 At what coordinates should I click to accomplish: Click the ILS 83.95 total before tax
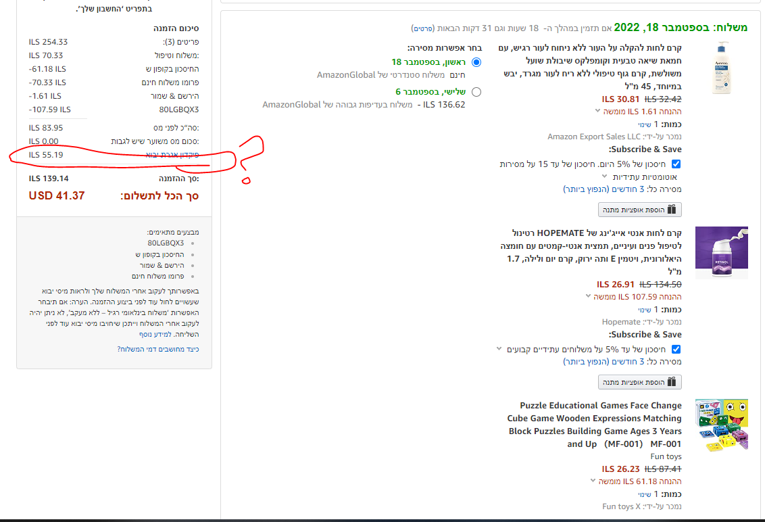46,128
